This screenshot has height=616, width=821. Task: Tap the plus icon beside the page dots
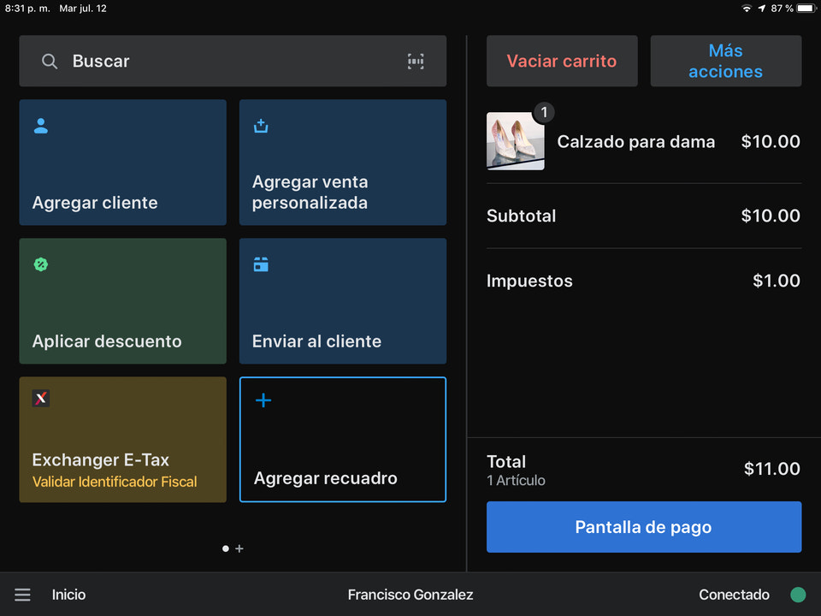239,548
